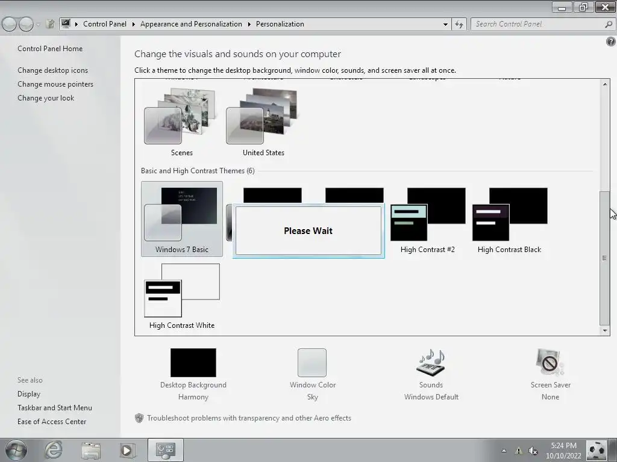Select the United States theme
Image resolution: width=617 pixels, height=462 pixels.
point(263,123)
